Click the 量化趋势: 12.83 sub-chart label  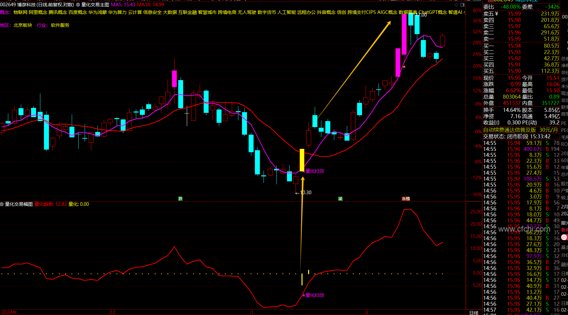tap(51, 204)
